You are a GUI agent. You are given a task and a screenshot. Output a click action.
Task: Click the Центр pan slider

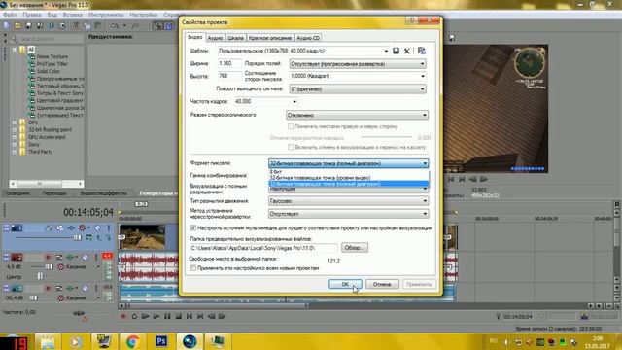coord(40,276)
